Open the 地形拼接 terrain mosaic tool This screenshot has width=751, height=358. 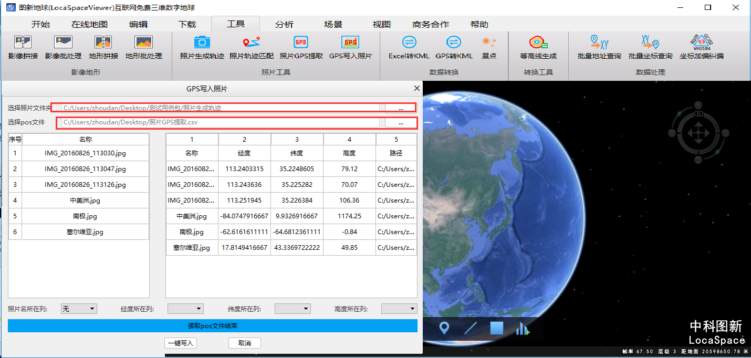103,47
